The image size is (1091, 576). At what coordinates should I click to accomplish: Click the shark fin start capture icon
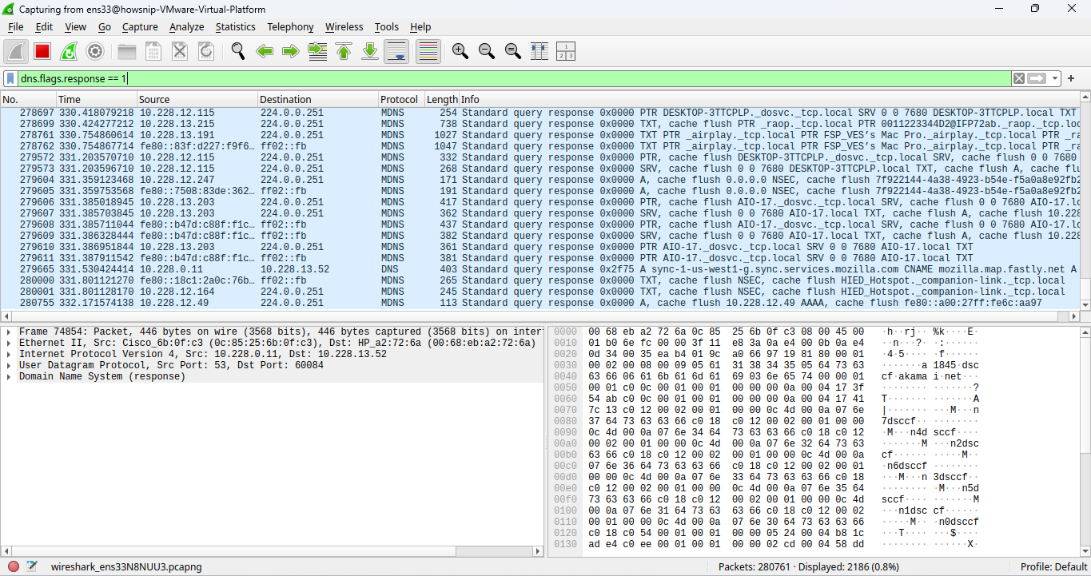tap(16, 52)
